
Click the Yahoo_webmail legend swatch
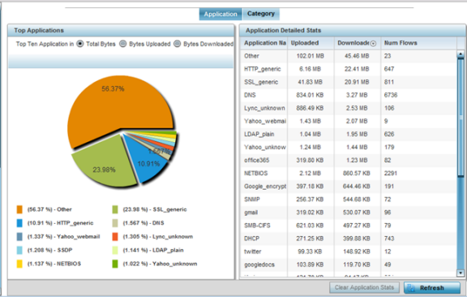point(19,236)
